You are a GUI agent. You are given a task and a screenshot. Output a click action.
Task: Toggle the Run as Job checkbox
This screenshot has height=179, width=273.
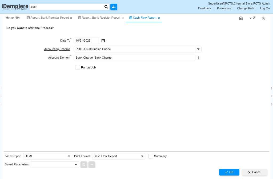(78, 67)
